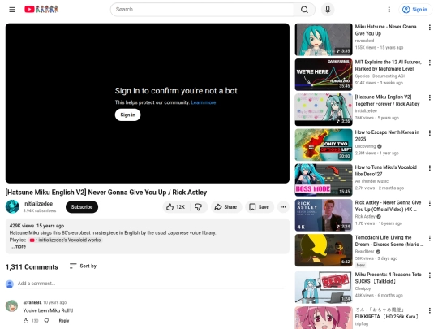The height and width of the screenshot is (329, 438).
Task: Open options for Rick Astley Official video
Action: click(430, 203)
